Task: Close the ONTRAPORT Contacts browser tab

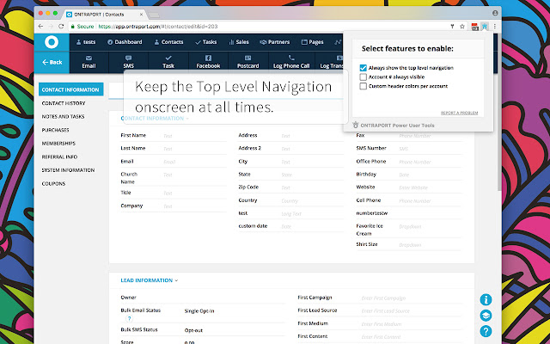Action: pyautogui.click(x=141, y=15)
